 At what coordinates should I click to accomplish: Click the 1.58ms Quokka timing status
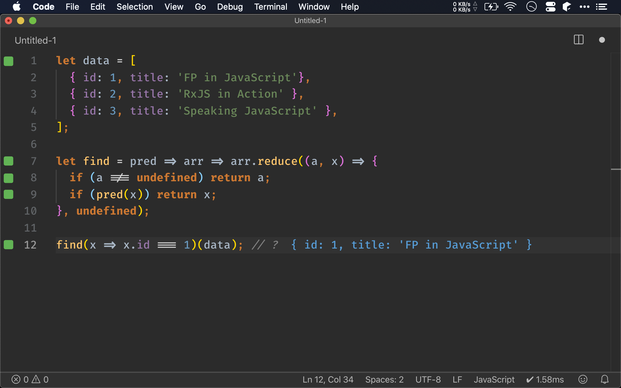pyautogui.click(x=545, y=380)
